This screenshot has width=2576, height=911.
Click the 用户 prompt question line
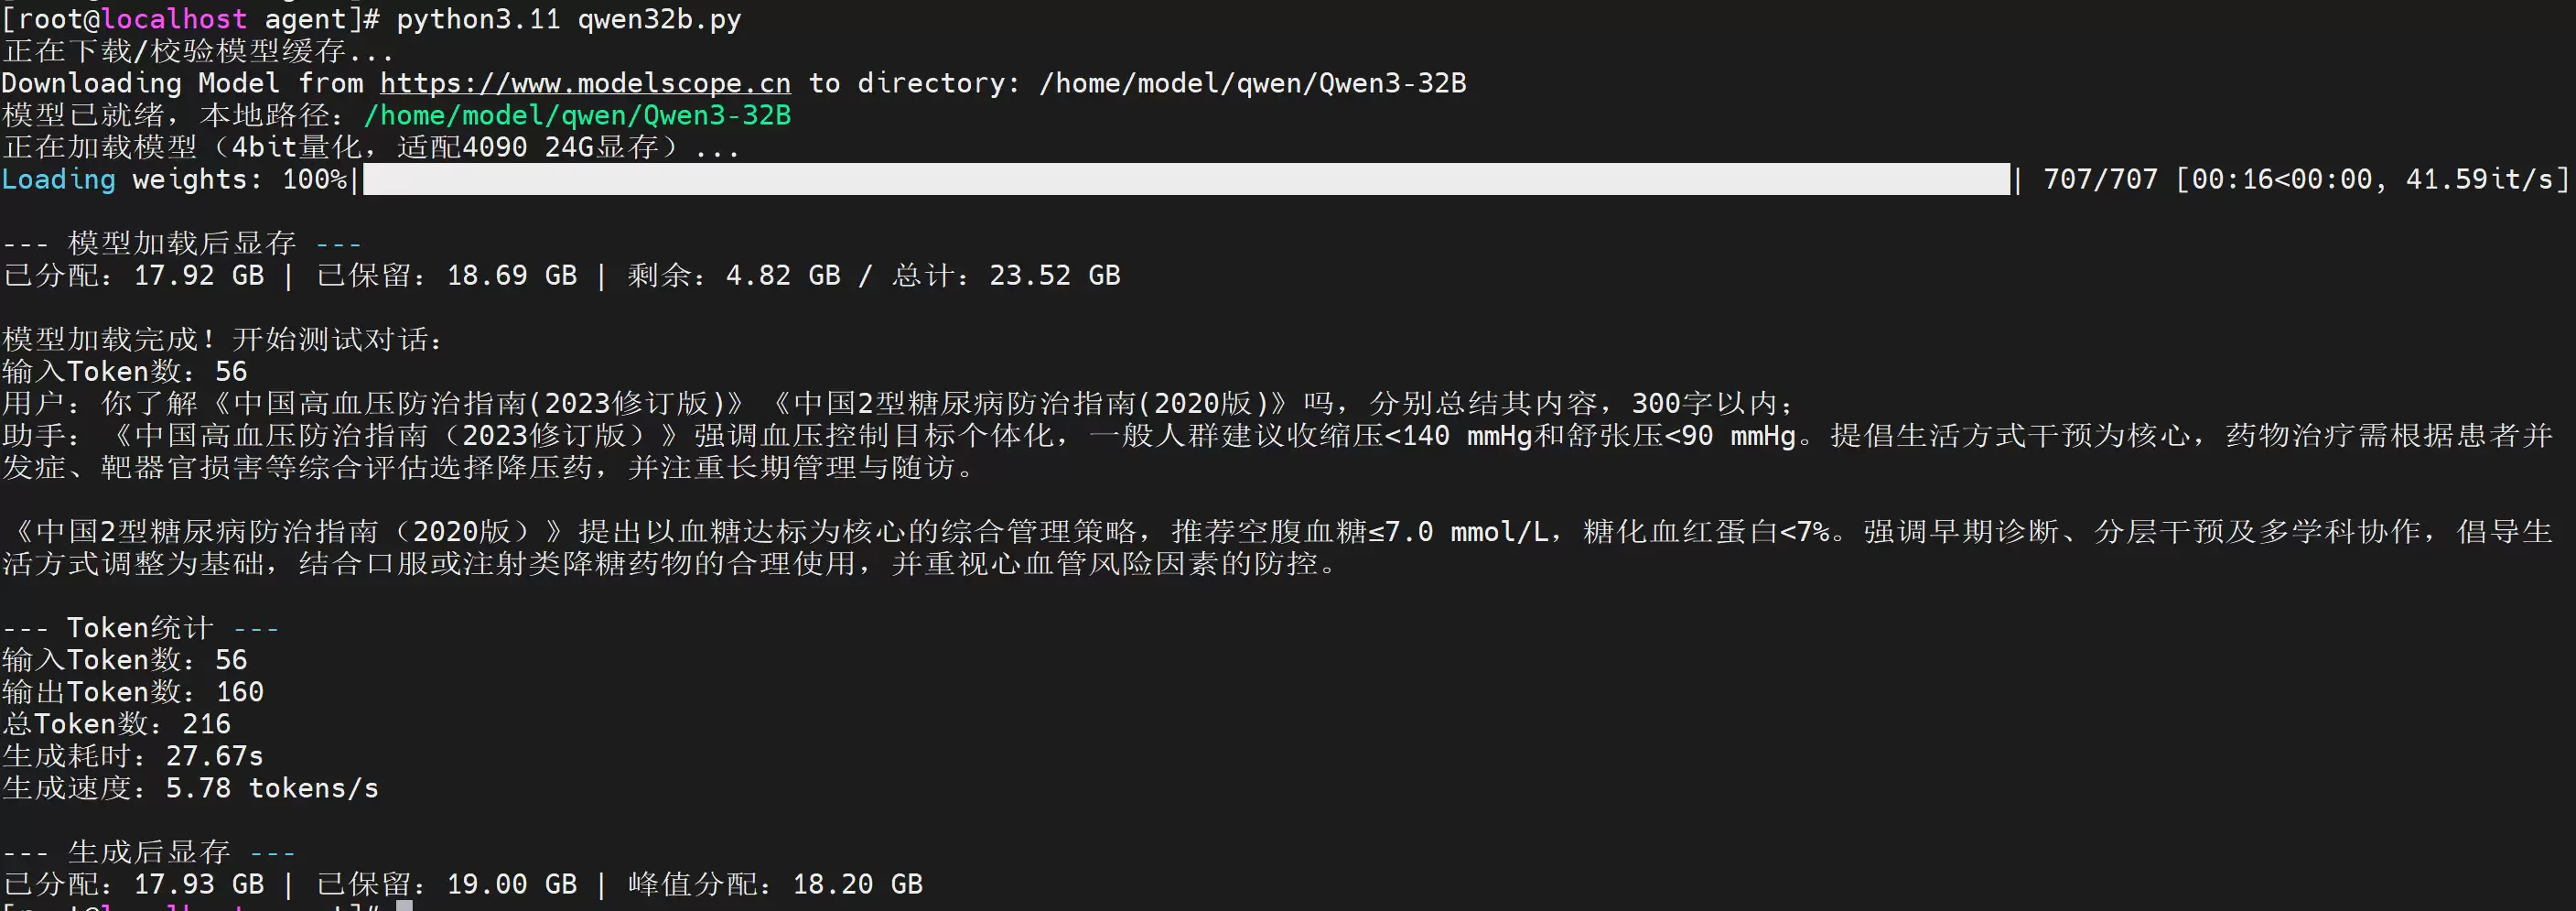(x=898, y=403)
